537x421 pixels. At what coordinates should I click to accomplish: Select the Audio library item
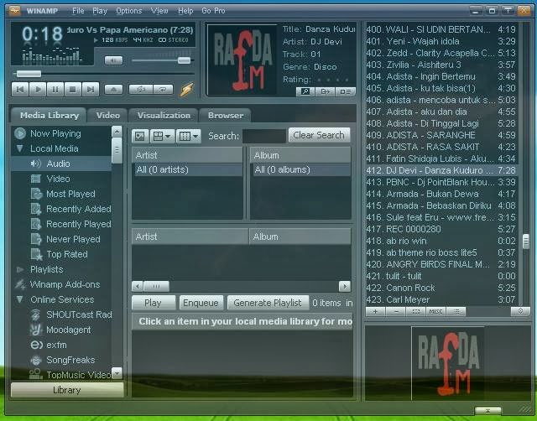point(58,164)
